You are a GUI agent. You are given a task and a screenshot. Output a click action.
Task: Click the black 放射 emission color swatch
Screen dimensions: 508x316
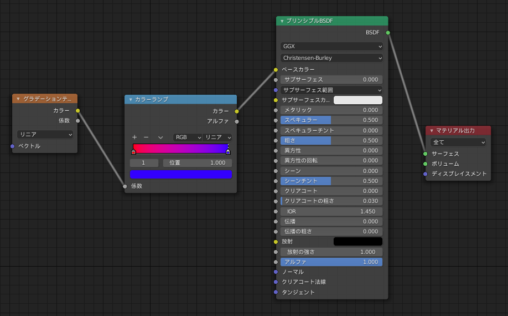[358, 241]
